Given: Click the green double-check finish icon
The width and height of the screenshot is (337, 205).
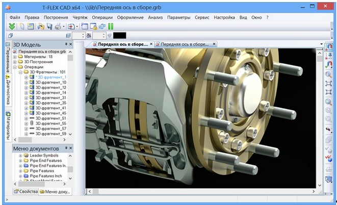Looking at the screenshot, I should pyautogui.click(x=12, y=26).
